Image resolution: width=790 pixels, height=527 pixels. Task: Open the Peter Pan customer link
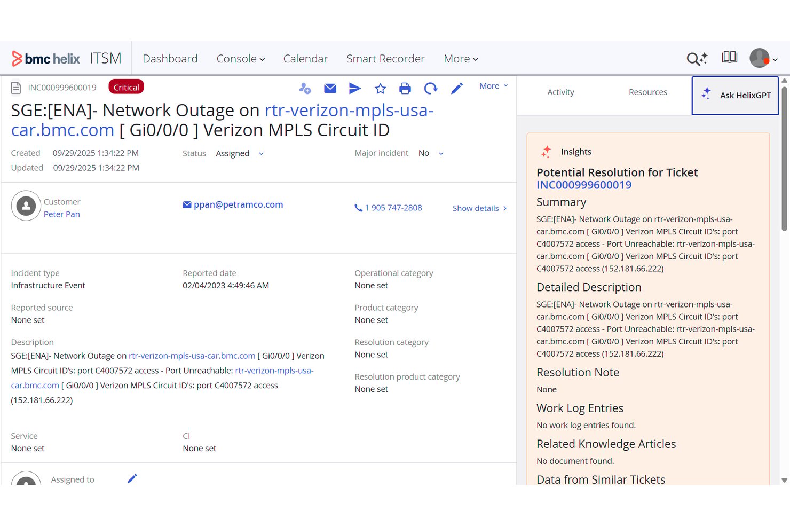pyautogui.click(x=62, y=214)
